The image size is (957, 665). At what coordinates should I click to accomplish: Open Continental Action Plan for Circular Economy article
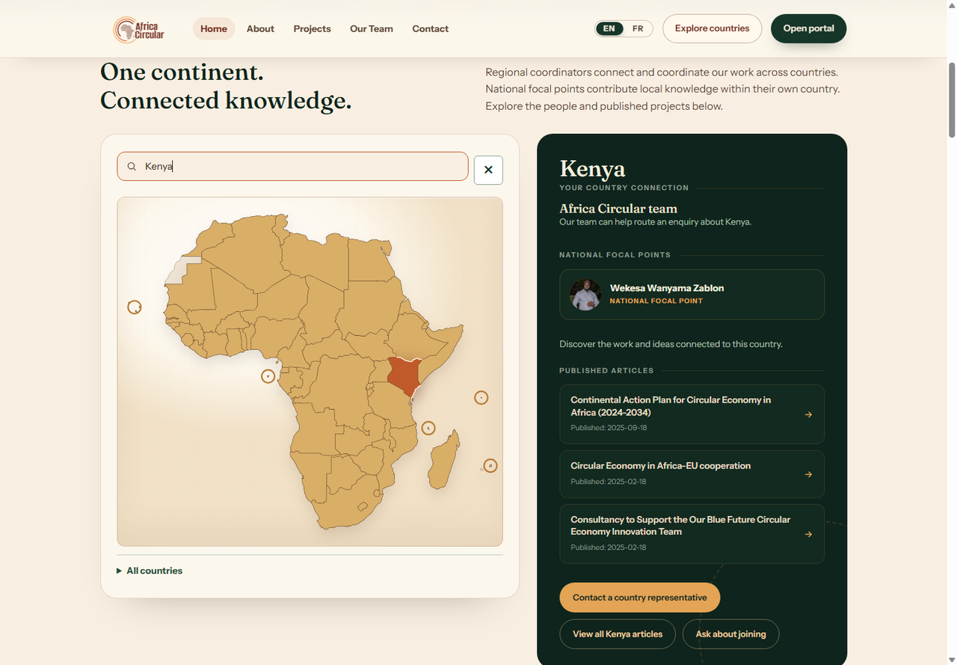point(692,414)
